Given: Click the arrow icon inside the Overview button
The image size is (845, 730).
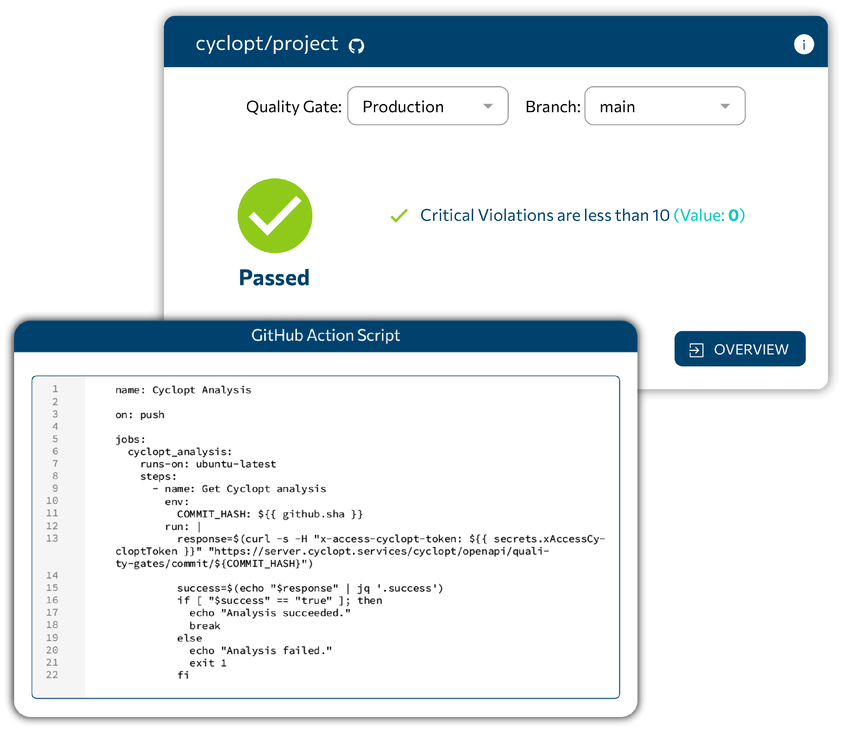Looking at the screenshot, I should click(x=696, y=350).
